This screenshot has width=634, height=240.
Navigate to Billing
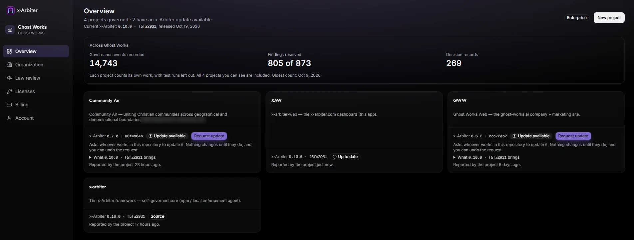pos(36,105)
